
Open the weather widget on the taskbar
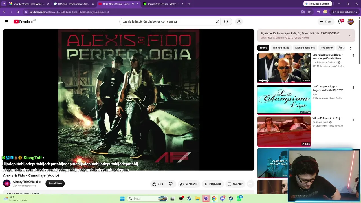point(16,198)
